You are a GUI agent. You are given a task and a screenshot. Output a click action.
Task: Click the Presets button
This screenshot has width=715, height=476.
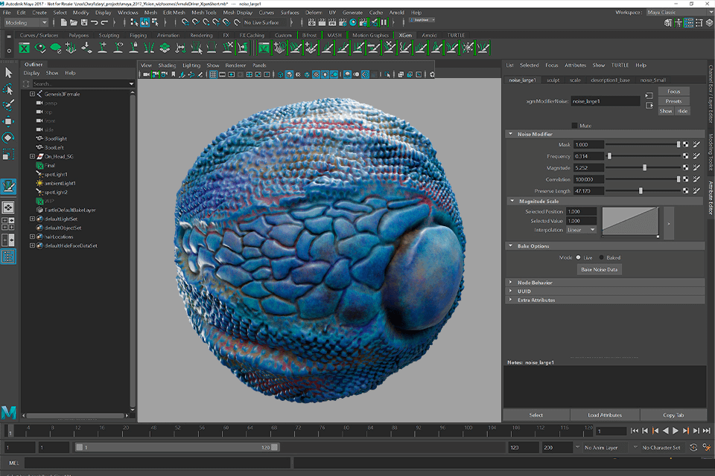click(673, 101)
